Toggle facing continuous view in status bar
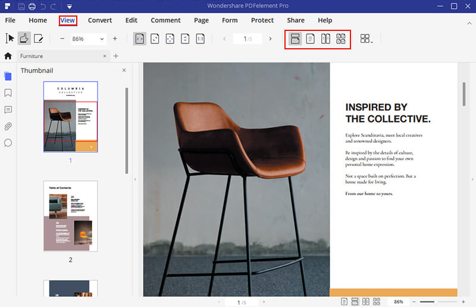Image resolution: width=476 pixels, height=307 pixels. click(x=377, y=302)
